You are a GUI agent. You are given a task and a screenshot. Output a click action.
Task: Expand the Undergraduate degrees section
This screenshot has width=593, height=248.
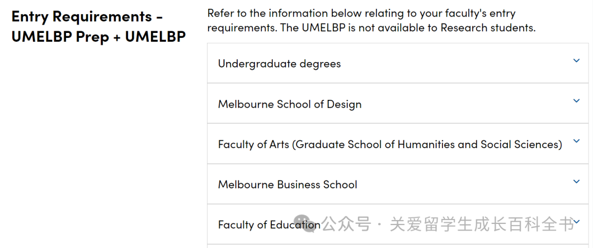click(x=398, y=63)
